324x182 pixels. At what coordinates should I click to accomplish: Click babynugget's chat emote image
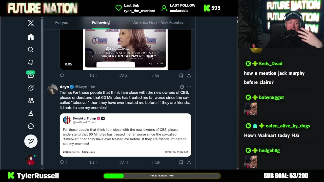pyautogui.click(x=251, y=109)
